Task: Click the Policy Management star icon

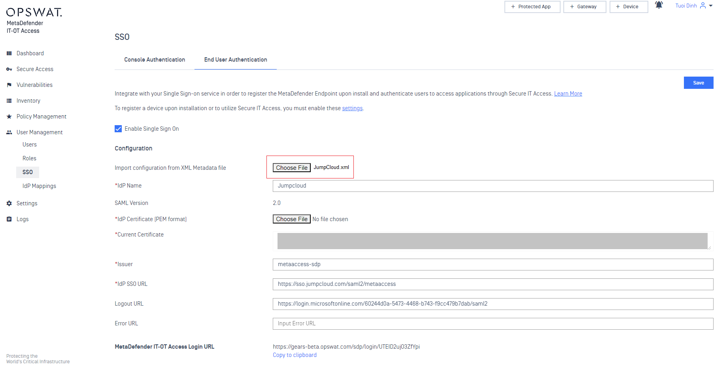Action: [x=9, y=116]
